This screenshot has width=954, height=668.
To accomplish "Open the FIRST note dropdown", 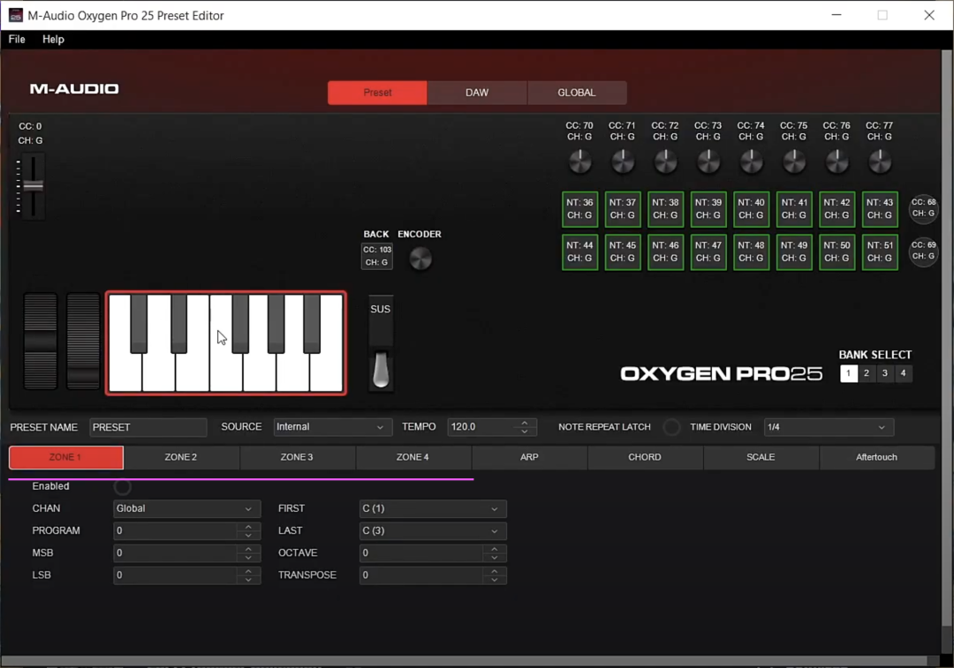I will (433, 508).
